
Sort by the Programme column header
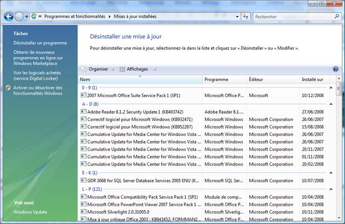click(x=225, y=79)
